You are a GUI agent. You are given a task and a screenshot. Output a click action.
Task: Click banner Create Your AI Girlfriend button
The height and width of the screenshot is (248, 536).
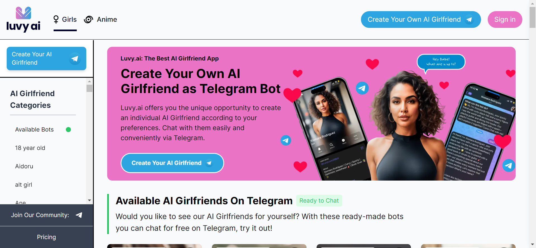tap(172, 163)
